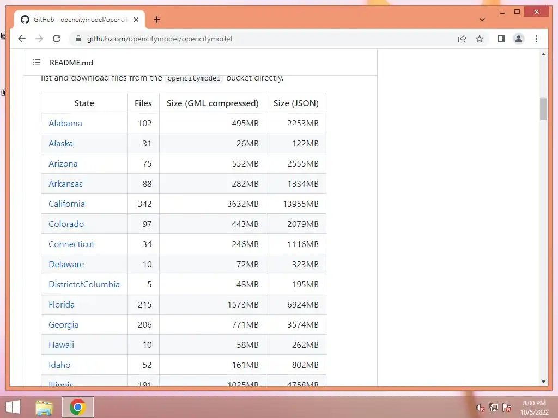This screenshot has width=558, height=418.
Task: Click the Size (GML compressed) header
Action: click(213, 103)
